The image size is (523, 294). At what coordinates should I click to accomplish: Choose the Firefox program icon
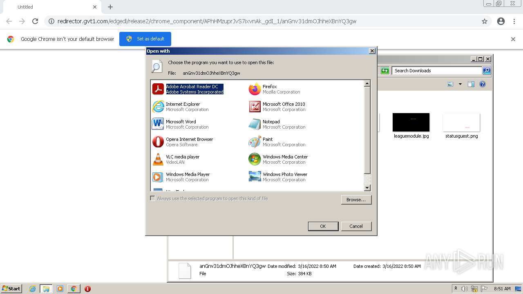pyautogui.click(x=255, y=89)
